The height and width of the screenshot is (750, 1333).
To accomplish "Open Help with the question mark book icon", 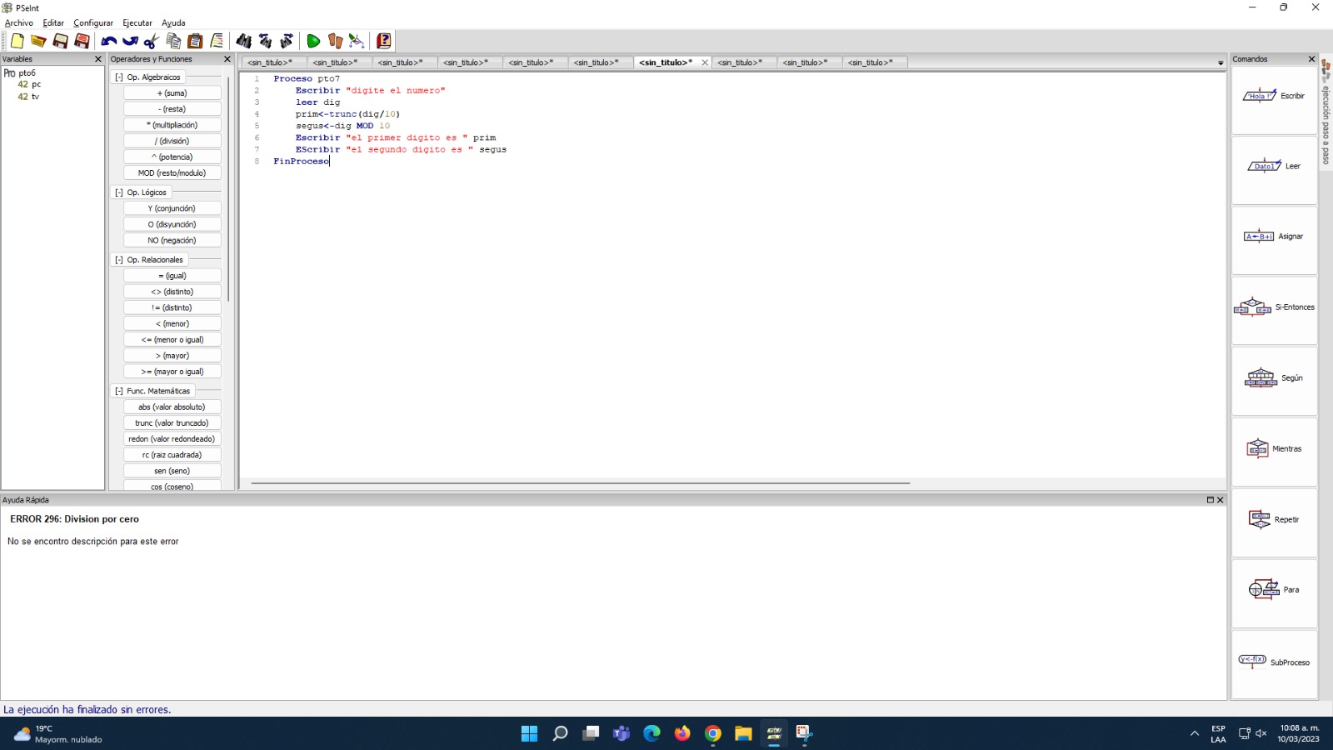I will coord(383,41).
